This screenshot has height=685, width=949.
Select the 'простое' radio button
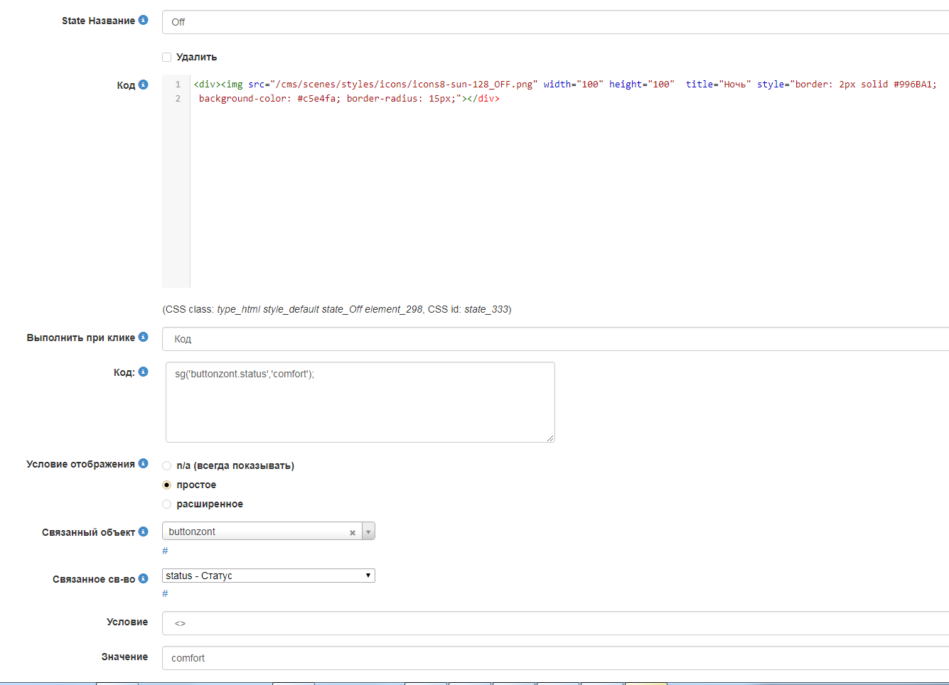(167, 485)
